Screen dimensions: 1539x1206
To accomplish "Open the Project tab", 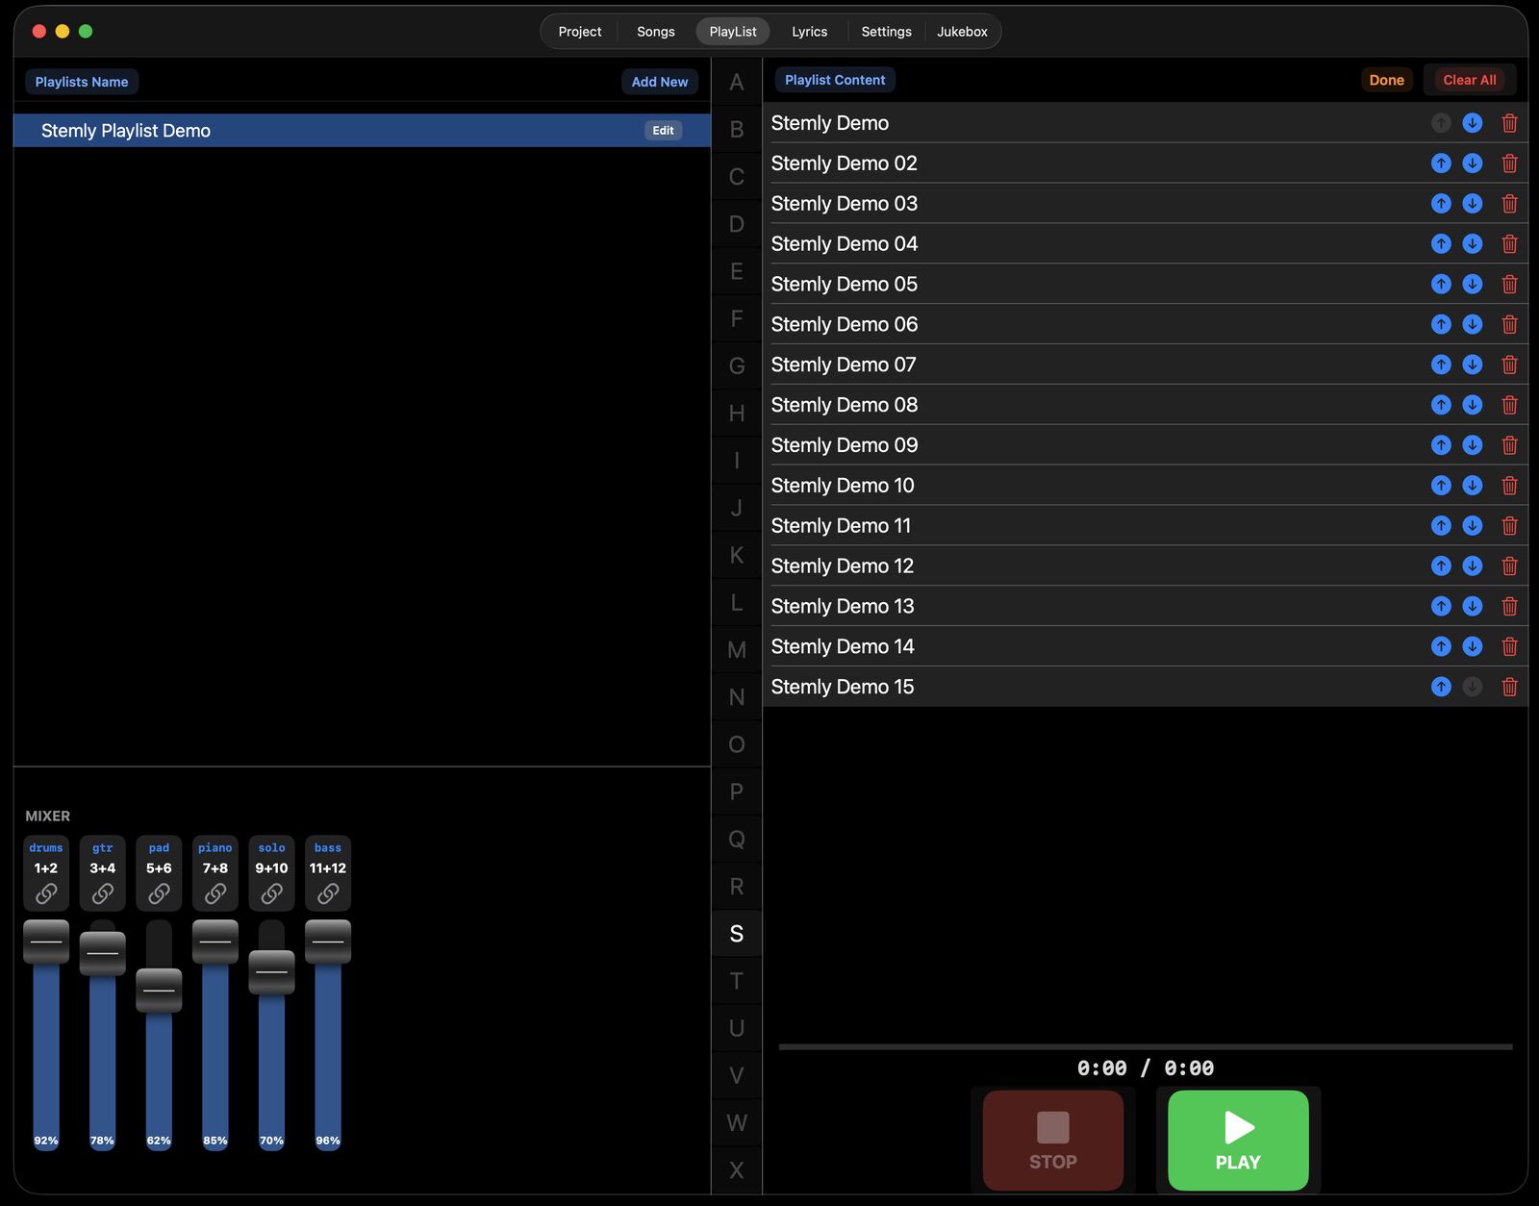I will (x=580, y=32).
